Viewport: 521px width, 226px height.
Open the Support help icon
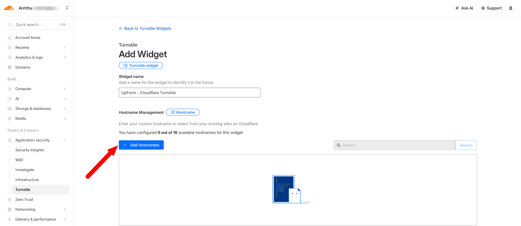coord(483,8)
